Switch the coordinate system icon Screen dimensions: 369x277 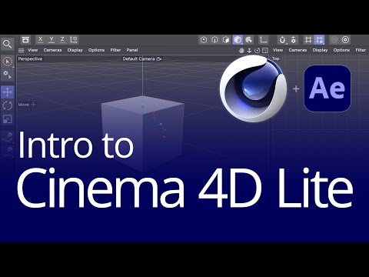[x=74, y=39]
